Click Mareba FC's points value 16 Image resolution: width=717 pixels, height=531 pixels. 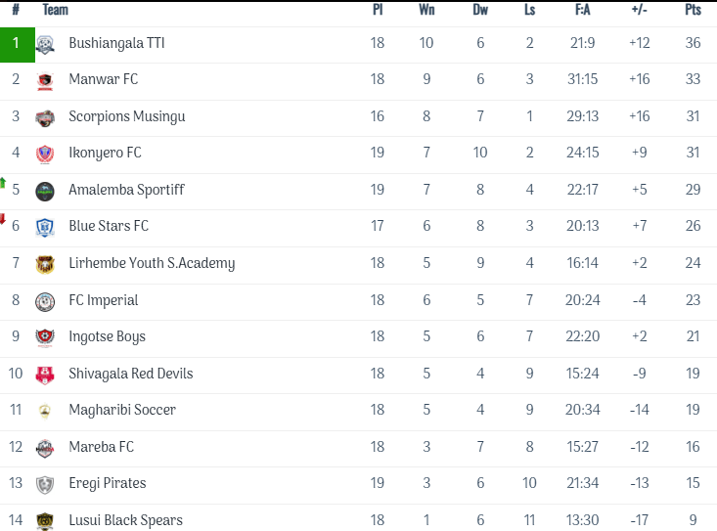click(x=694, y=447)
